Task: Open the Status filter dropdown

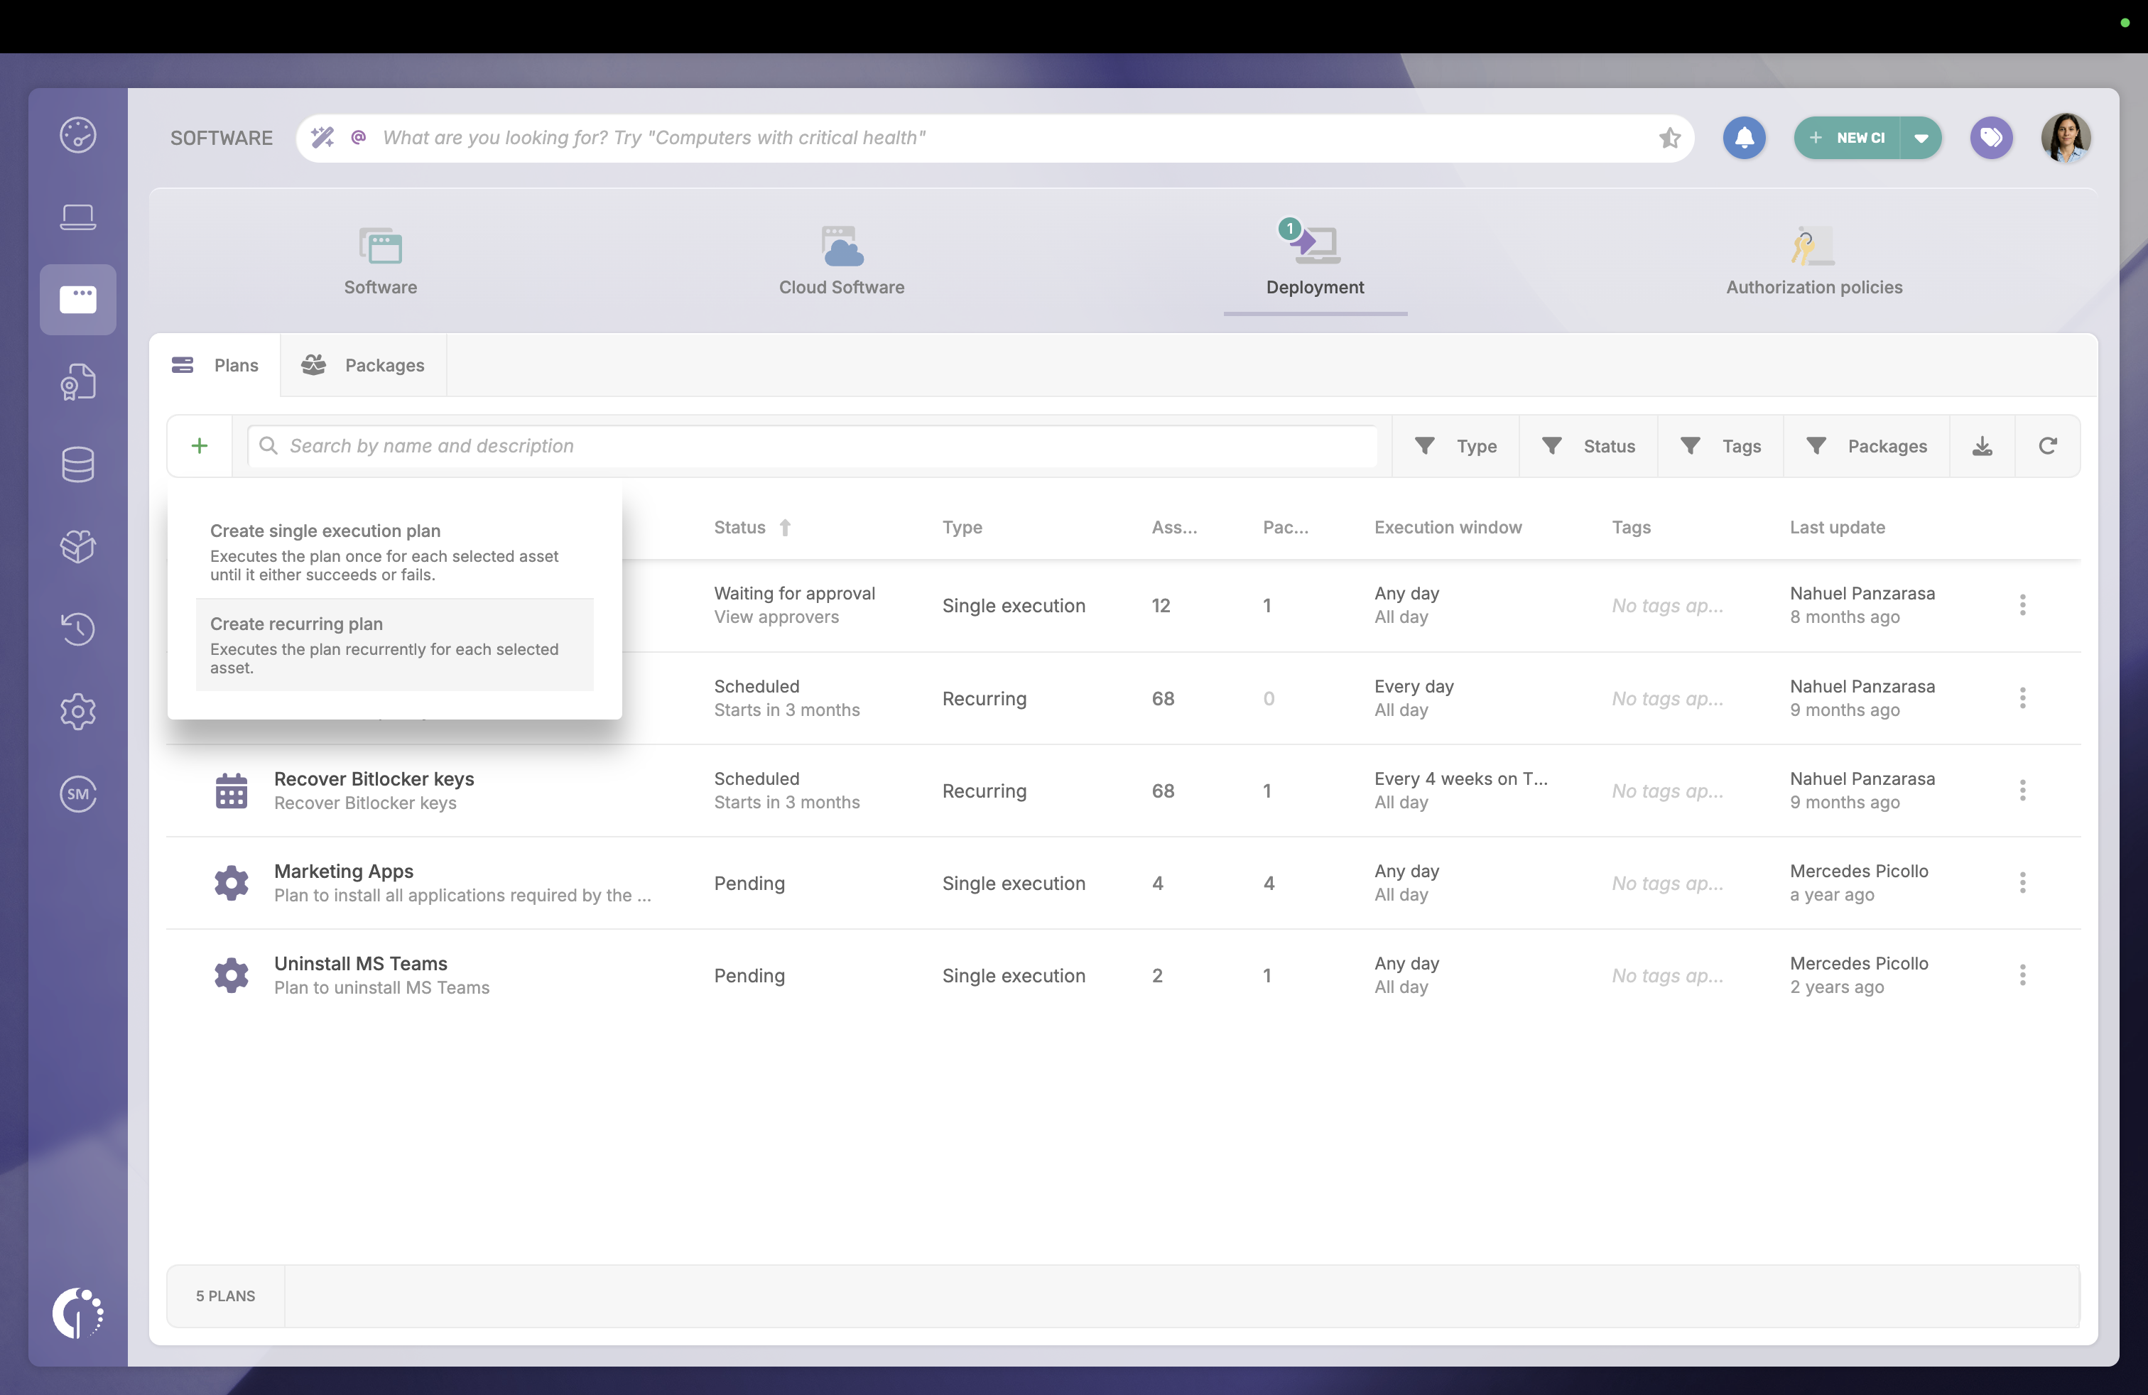Action: [1588, 446]
